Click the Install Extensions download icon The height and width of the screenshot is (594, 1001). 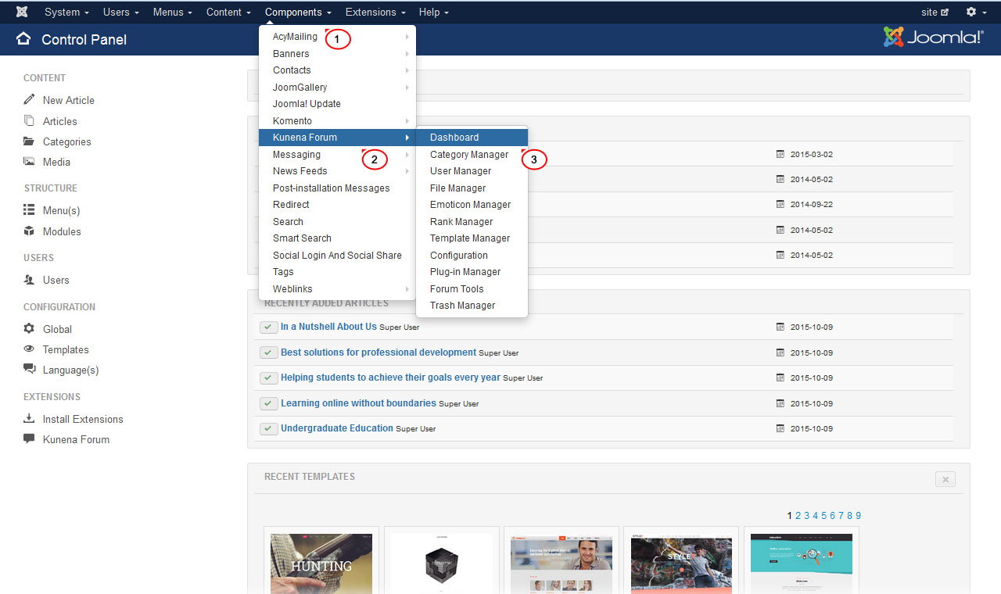click(x=29, y=418)
